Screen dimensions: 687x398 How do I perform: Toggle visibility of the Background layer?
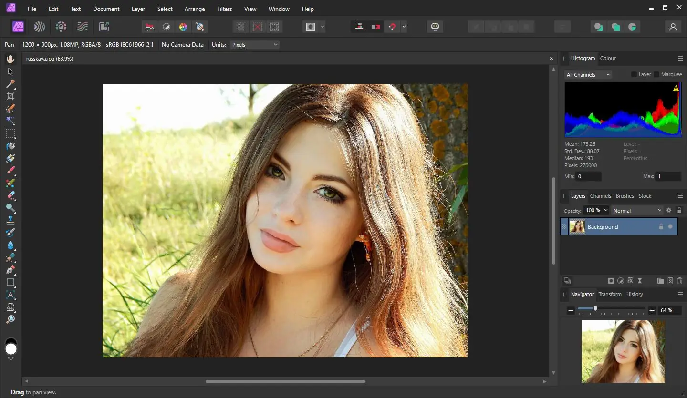670,227
